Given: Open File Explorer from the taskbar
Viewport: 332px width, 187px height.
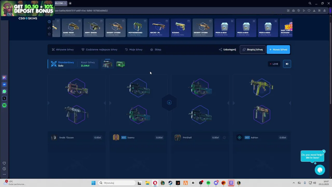Looking at the screenshot, I should pos(147,183).
